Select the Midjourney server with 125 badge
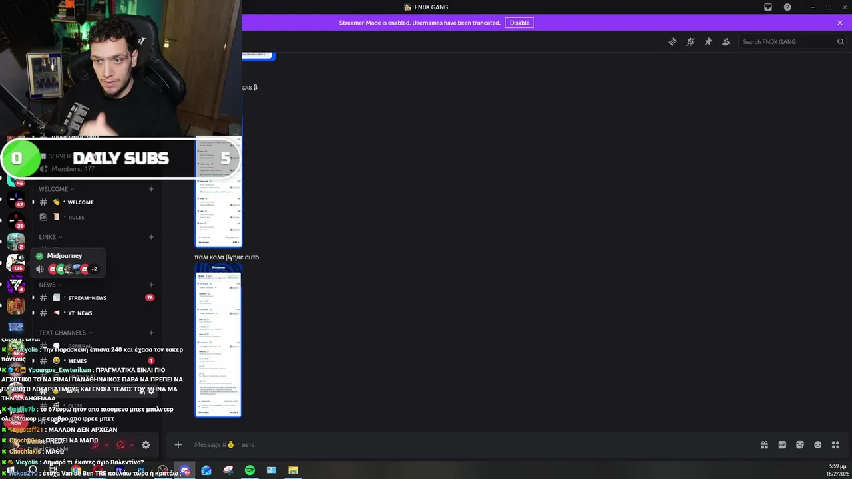852x479 pixels. pos(16,262)
